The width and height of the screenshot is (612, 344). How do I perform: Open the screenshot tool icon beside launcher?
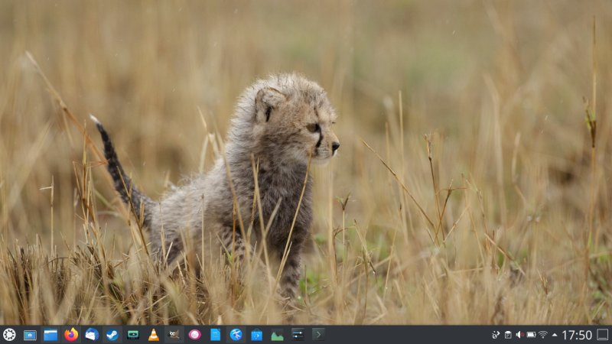(x=30, y=335)
